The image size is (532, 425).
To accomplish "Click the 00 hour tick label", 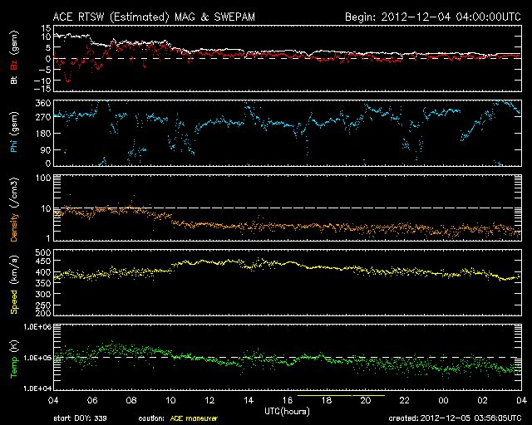I will coord(444,401).
